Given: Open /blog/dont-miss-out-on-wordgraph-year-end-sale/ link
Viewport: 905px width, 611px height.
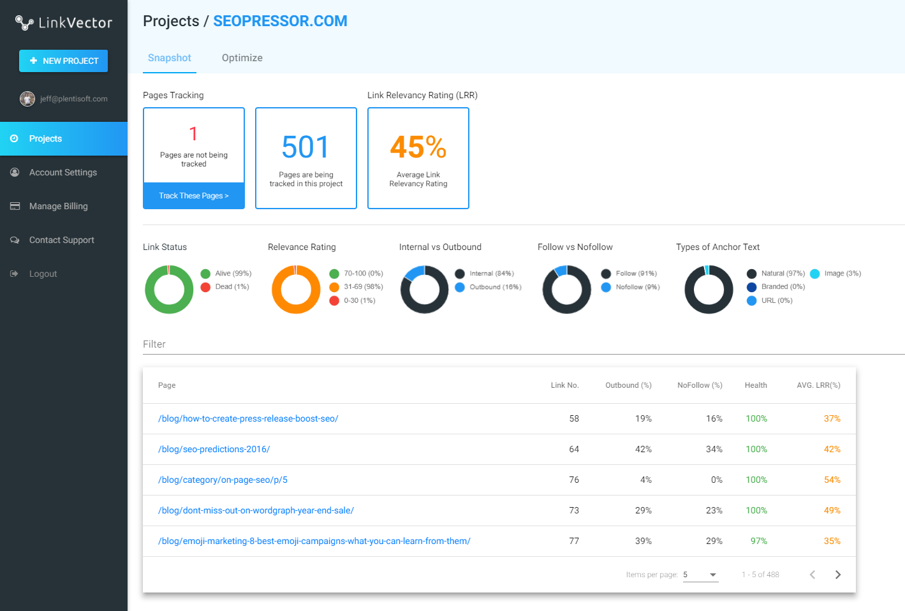Looking at the screenshot, I should (x=256, y=511).
